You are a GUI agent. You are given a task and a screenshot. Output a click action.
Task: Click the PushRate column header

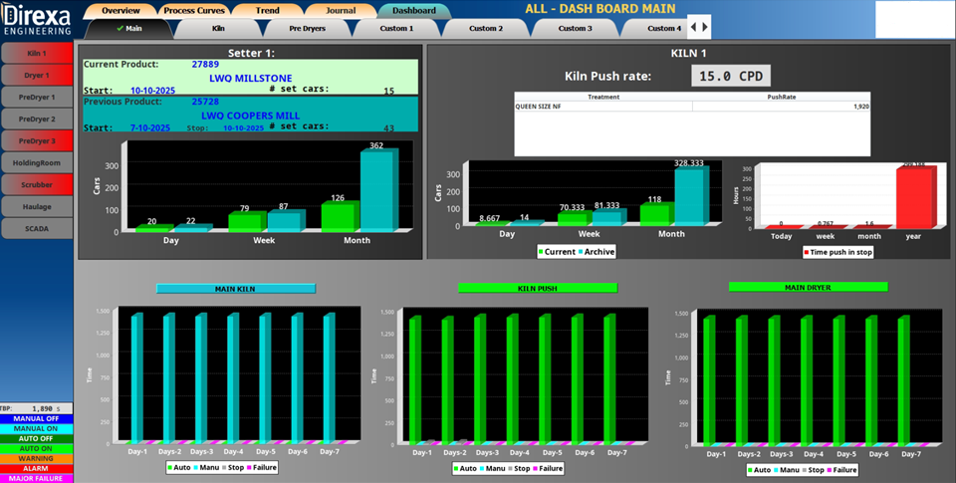tap(781, 97)
